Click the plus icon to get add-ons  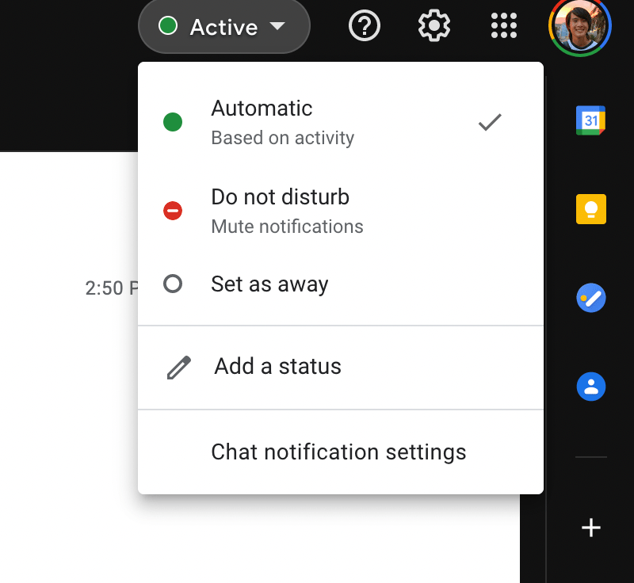pos(590,528)
